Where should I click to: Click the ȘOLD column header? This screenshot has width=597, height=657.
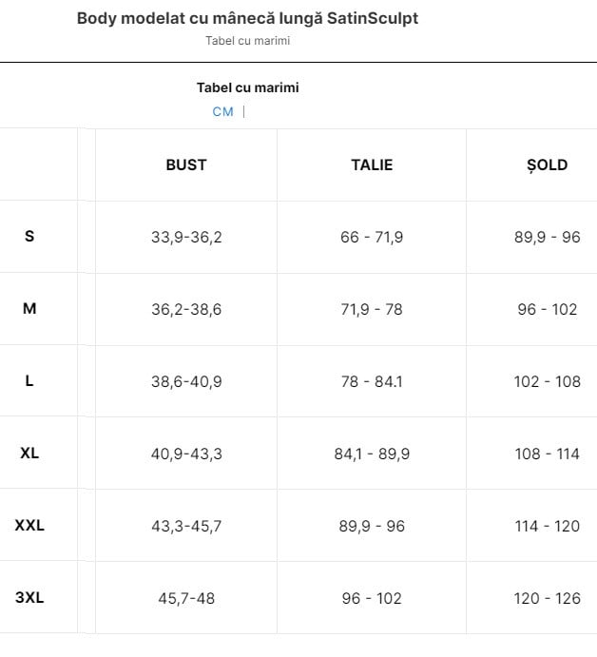coord(548,165)
